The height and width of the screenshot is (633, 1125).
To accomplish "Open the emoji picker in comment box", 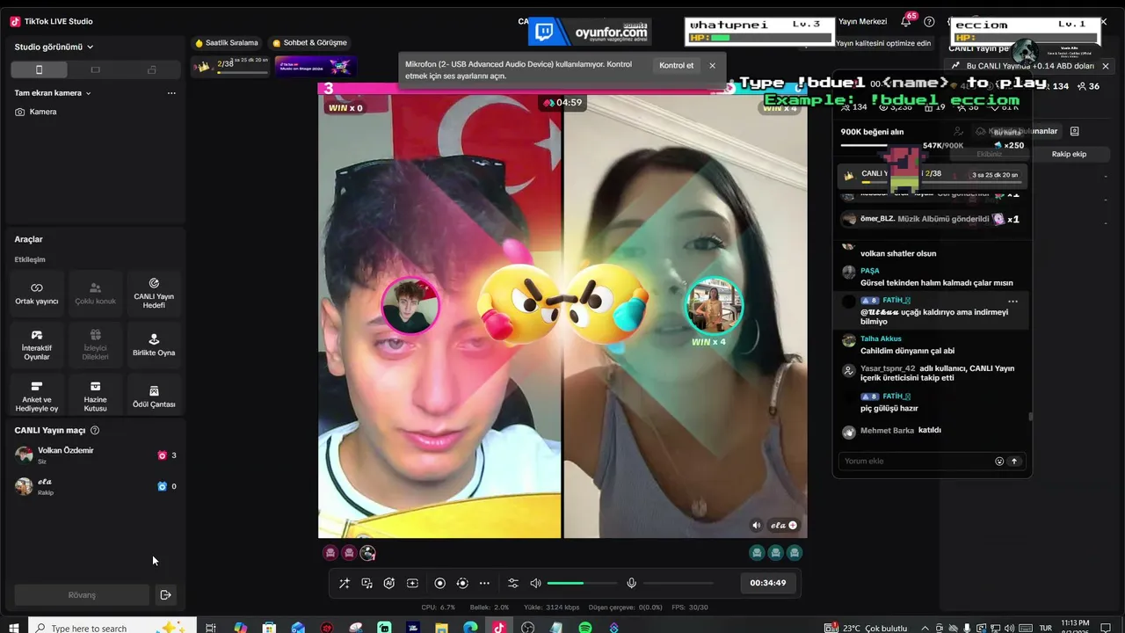I will coord(999,461).
